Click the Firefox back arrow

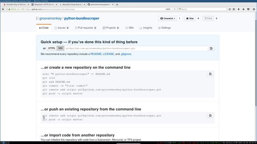coord(3,9)
